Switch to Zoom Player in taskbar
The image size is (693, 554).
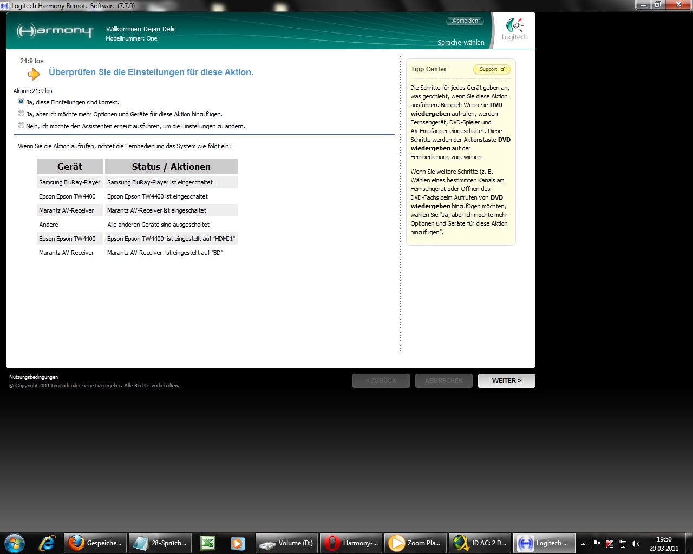(x=415, y=543)
